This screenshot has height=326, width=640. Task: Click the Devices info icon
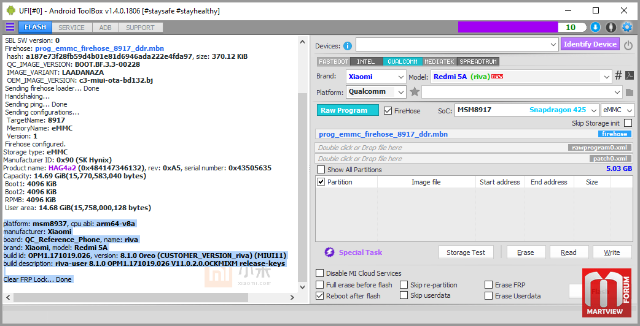pyautogui.click(x=348, y=46)
